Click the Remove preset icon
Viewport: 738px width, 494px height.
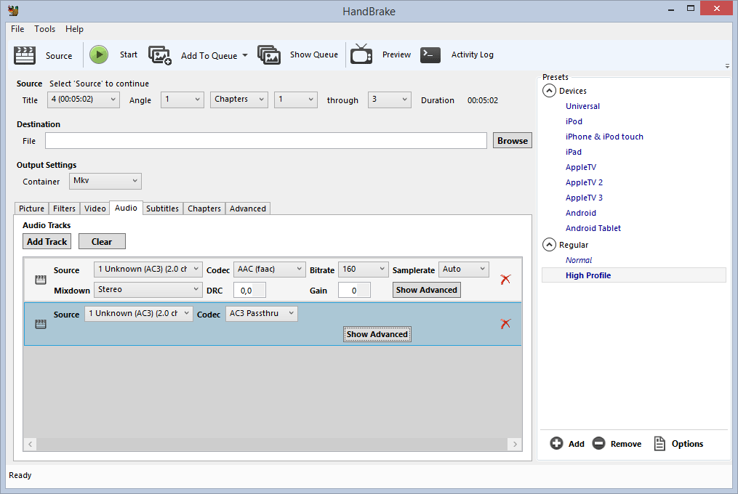pos(598,443)
